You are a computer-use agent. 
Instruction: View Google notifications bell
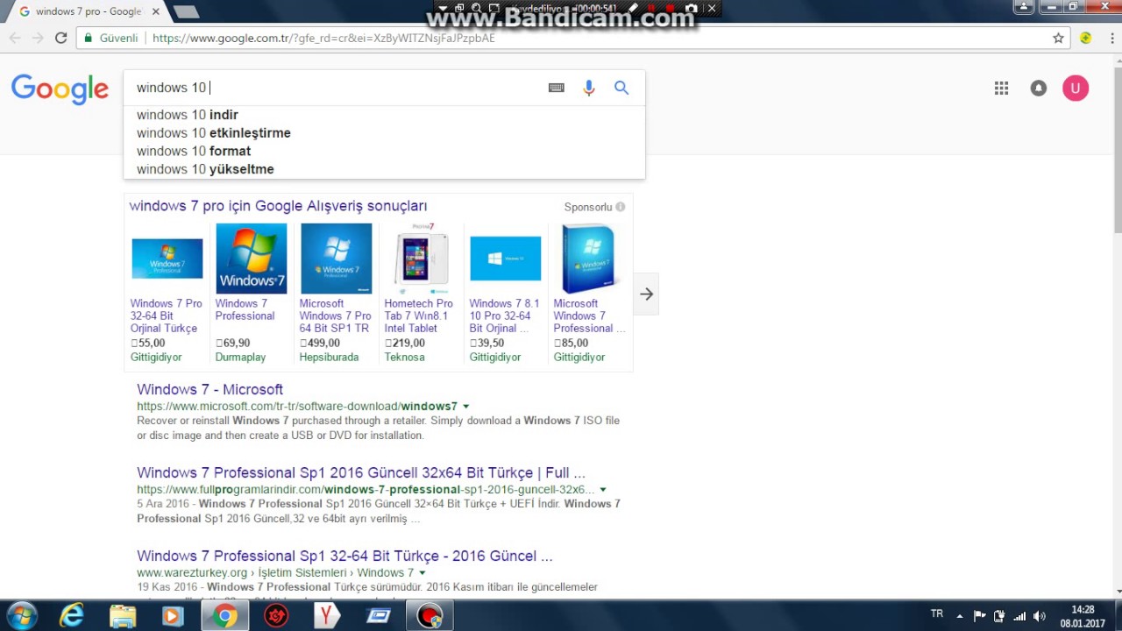tap(1039, 88)
